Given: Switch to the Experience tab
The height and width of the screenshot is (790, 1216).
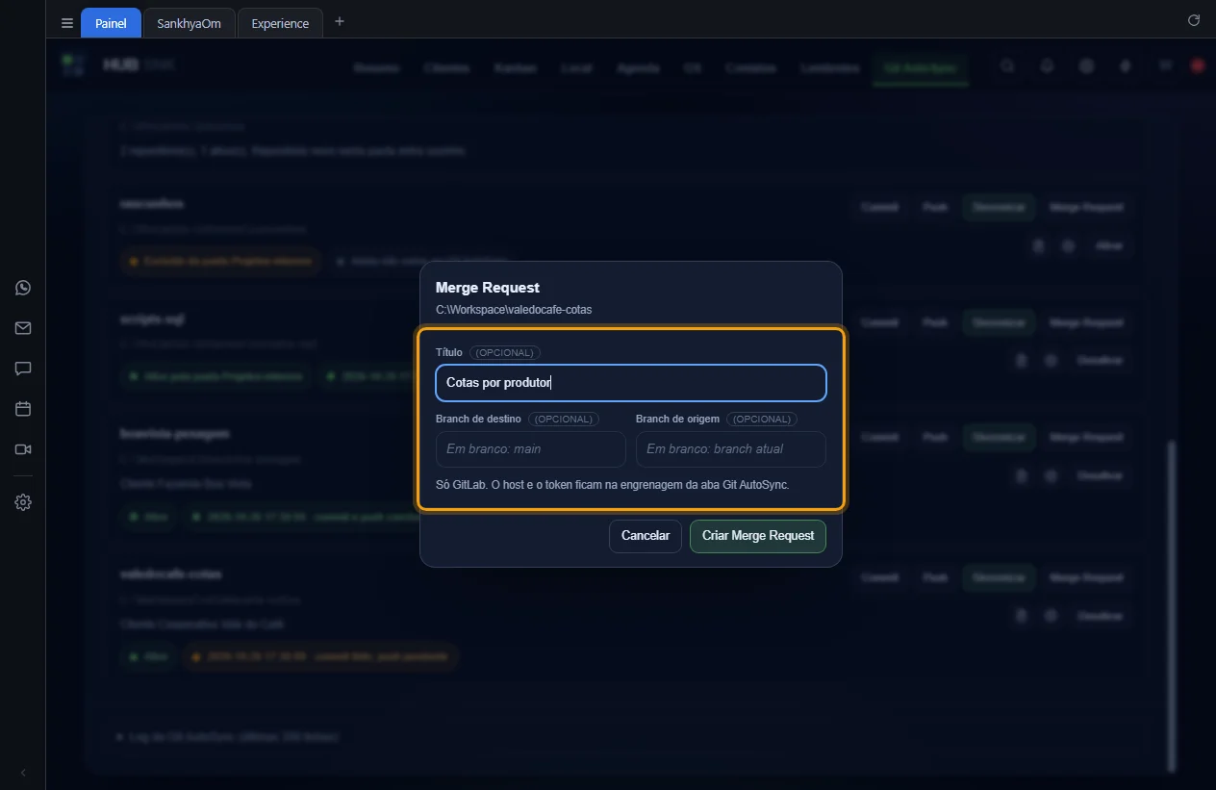Looking at the screenshot, I should tap(280, 23).
